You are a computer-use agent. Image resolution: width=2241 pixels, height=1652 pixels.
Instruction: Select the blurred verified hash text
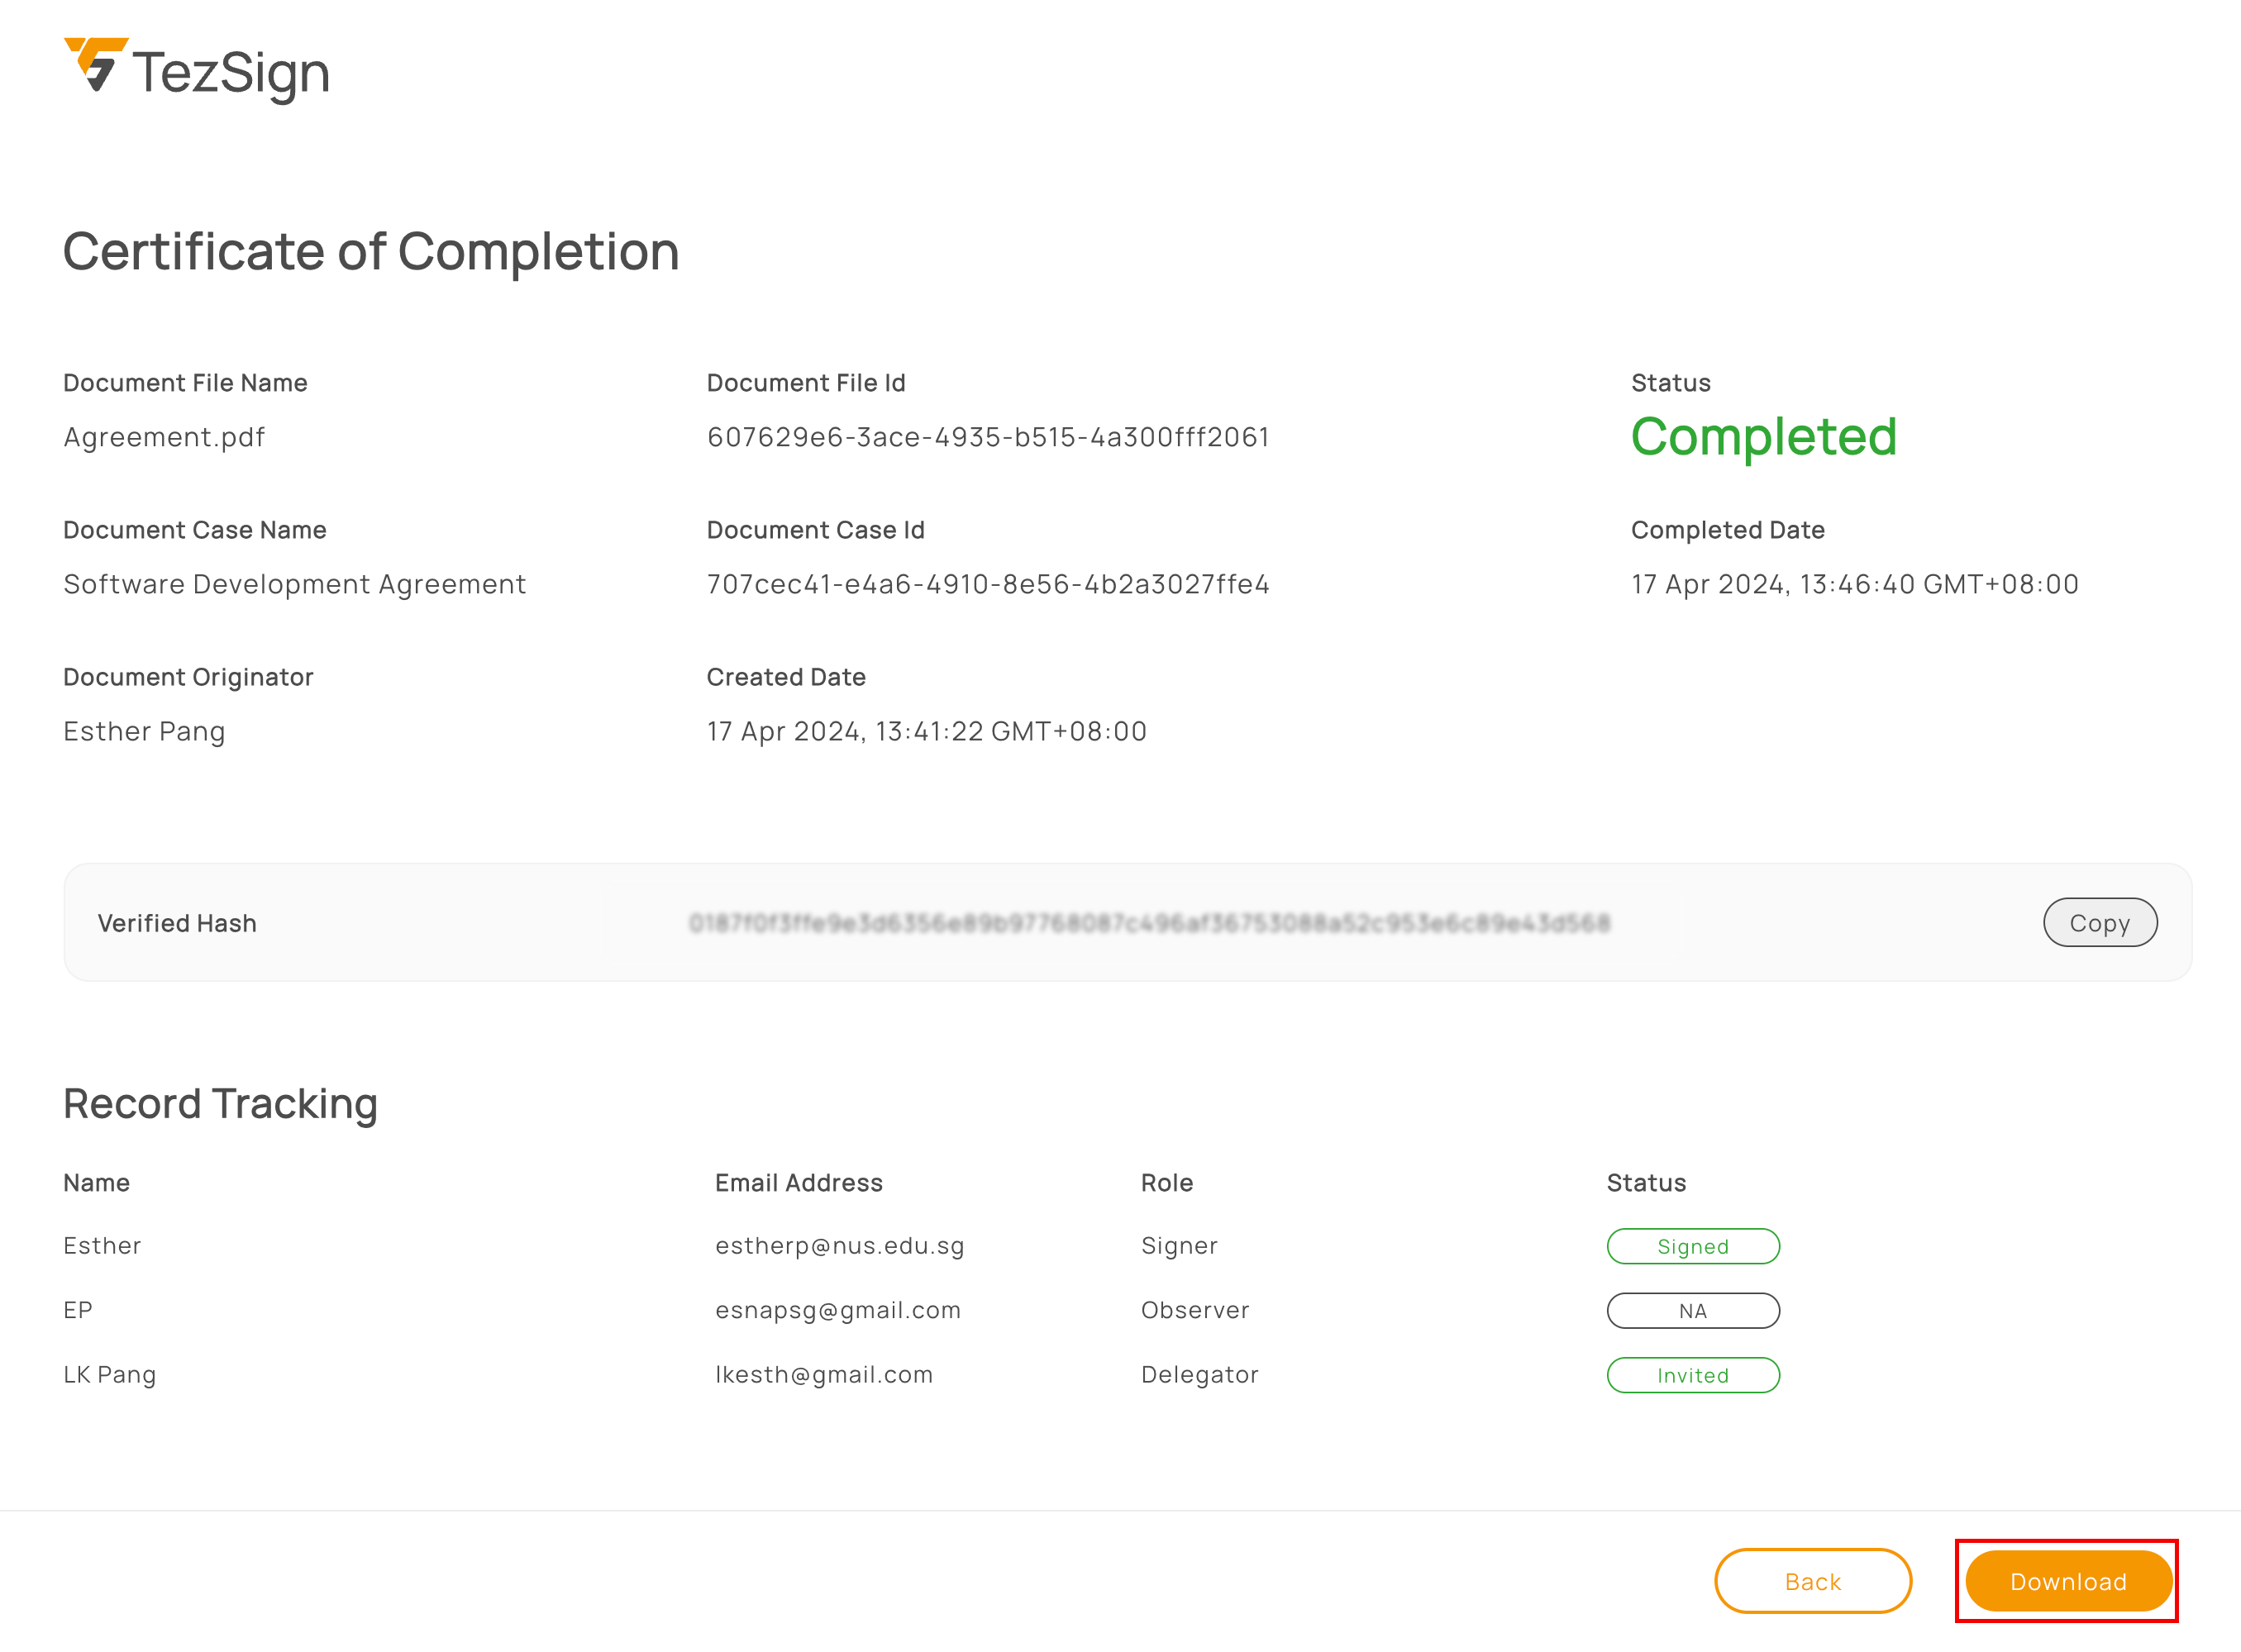(1149, 922)
